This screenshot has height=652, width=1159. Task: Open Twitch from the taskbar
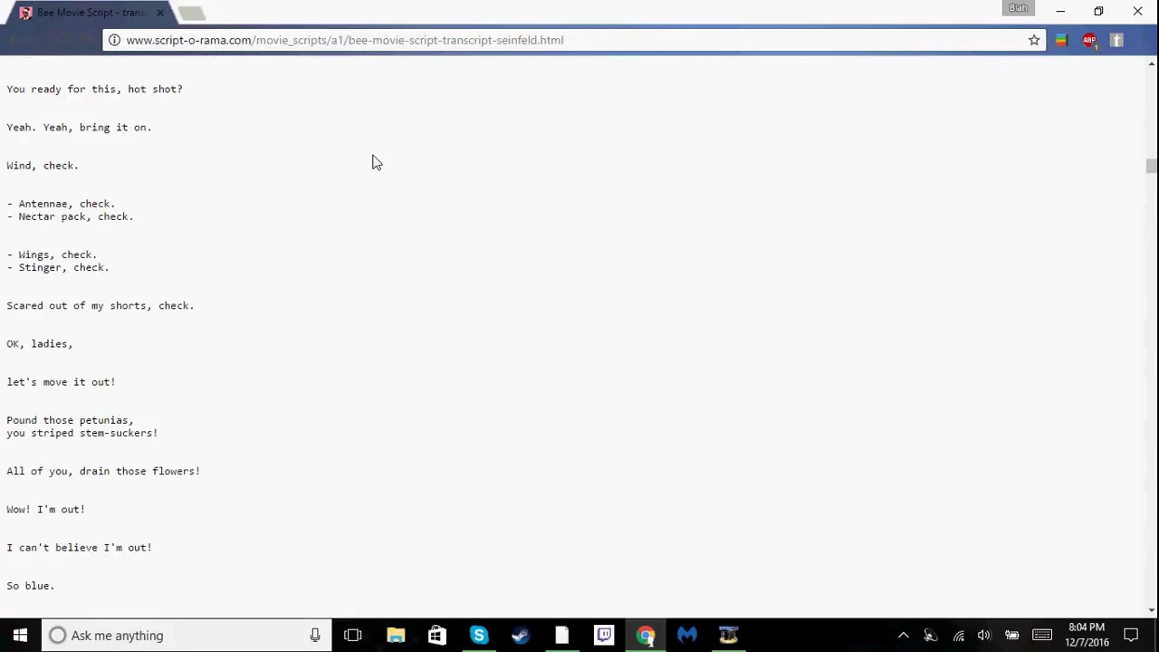(603, 635)
